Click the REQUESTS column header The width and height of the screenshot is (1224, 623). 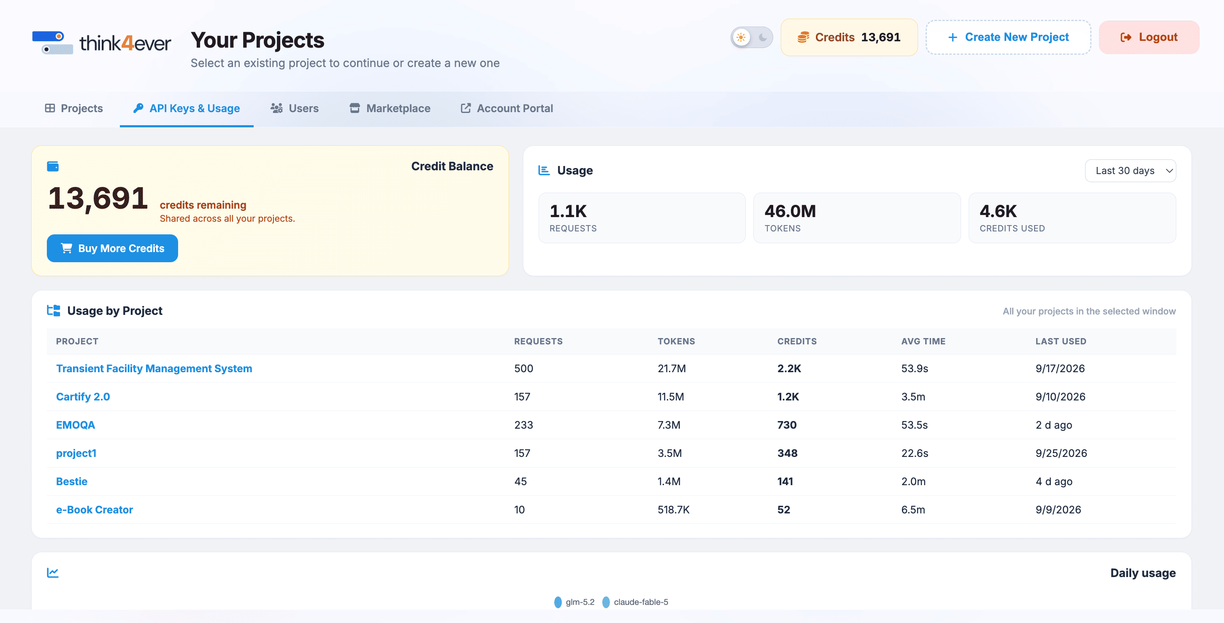539,341
